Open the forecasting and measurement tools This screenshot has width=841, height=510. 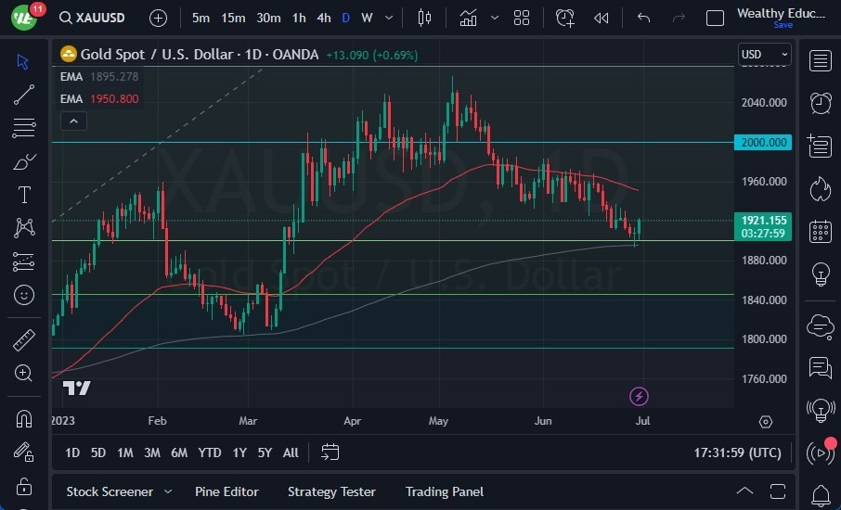[x=24, y=261]
